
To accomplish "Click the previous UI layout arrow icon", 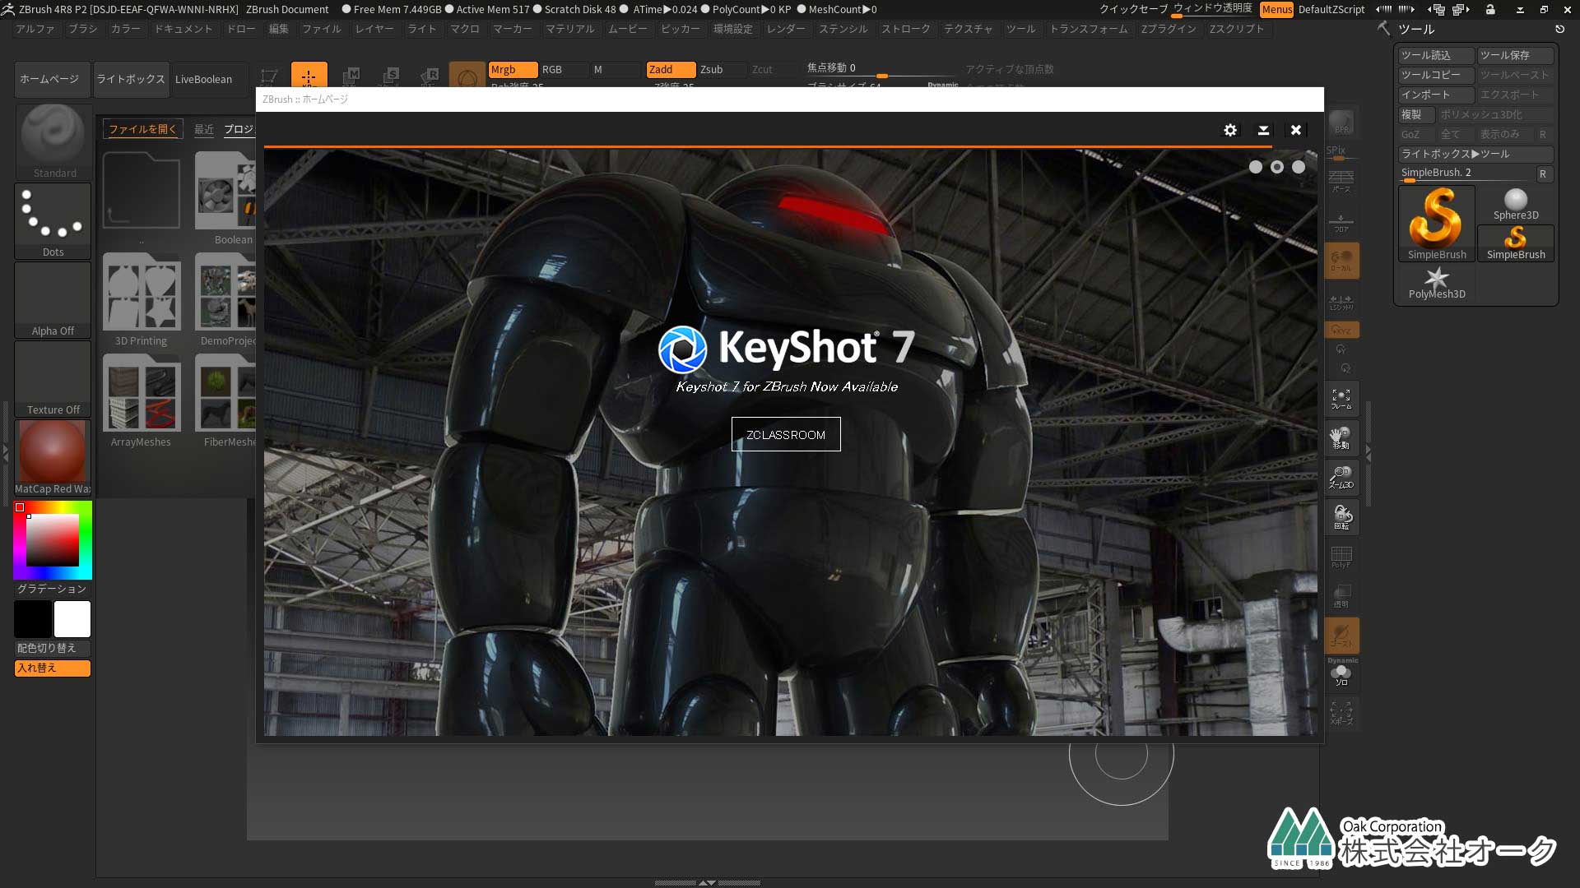I will click(1384, 9).
